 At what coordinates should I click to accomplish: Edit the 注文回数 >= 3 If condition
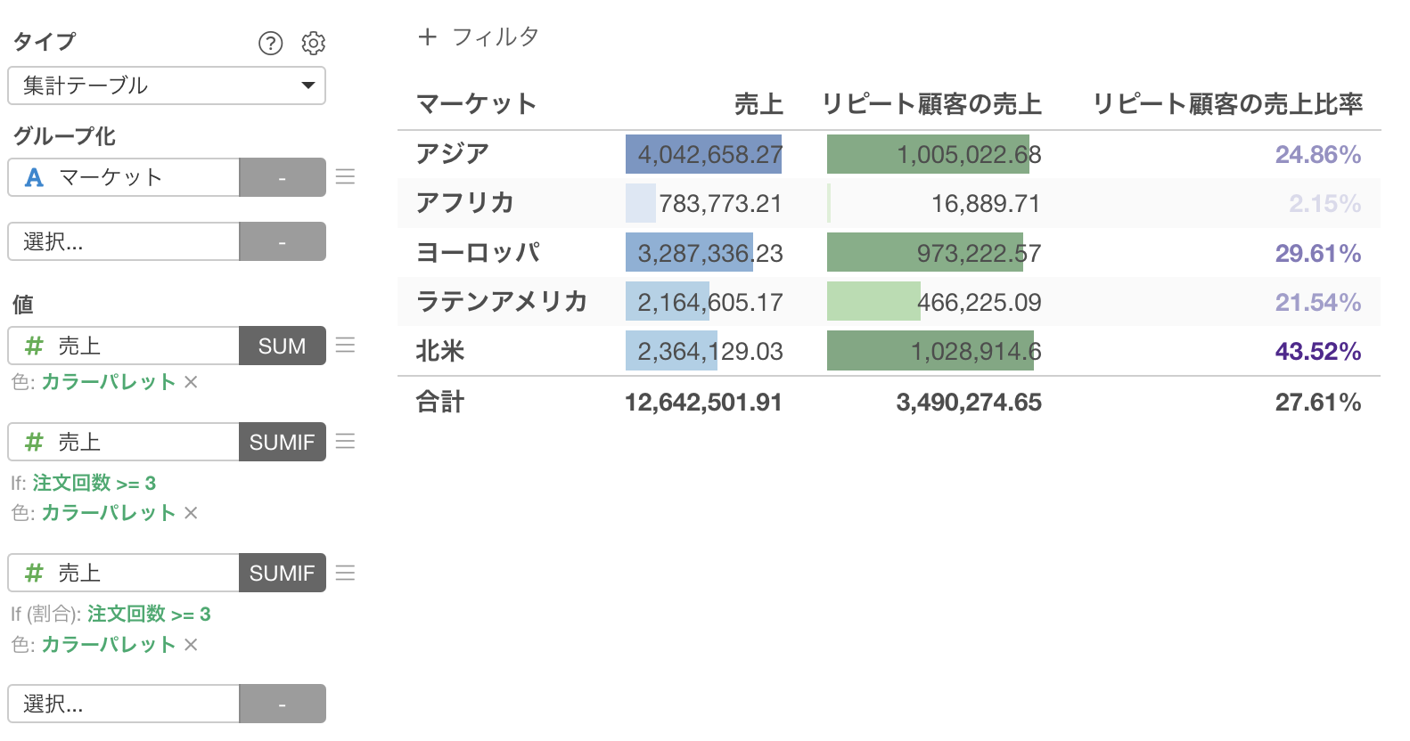coord(94,483)
